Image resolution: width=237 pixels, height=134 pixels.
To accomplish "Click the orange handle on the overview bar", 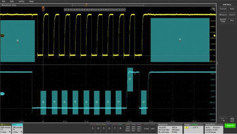I will pos(86,5).
